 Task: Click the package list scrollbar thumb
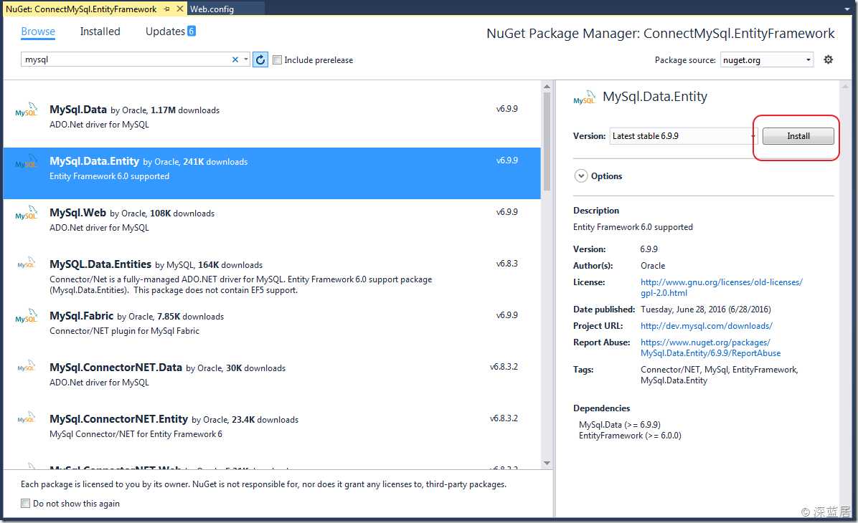tap(547, 141)
